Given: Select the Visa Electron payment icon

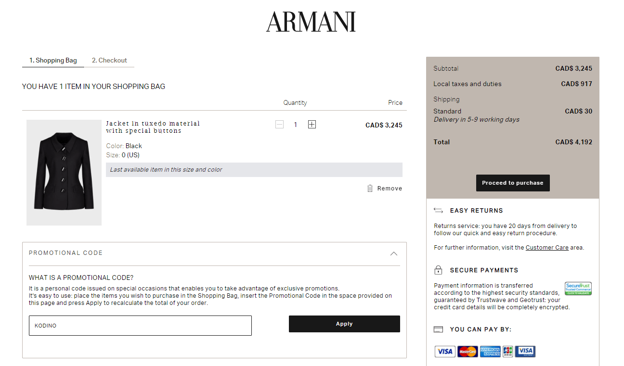Looking at the screenshot, I should pos(525,351).
